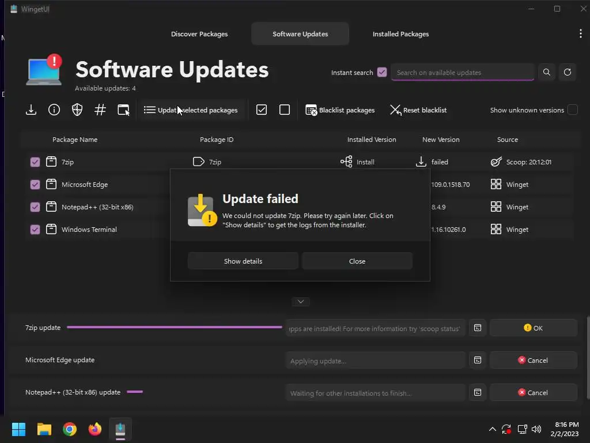Screen dimensions: 590x443
Task: Open the Windows Start menu
Action: 18,429
